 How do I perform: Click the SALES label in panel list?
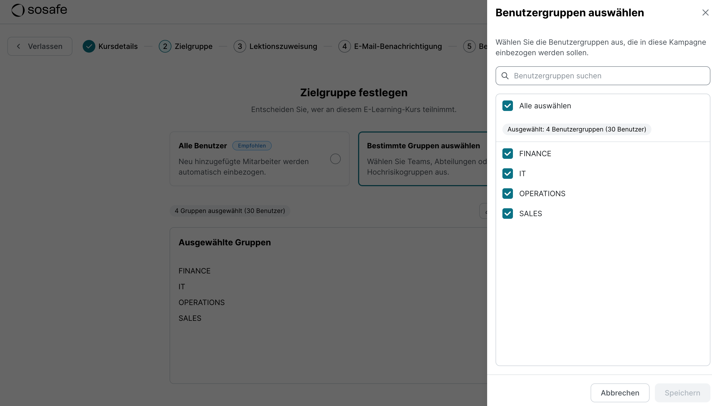click(x=531, y=214)
